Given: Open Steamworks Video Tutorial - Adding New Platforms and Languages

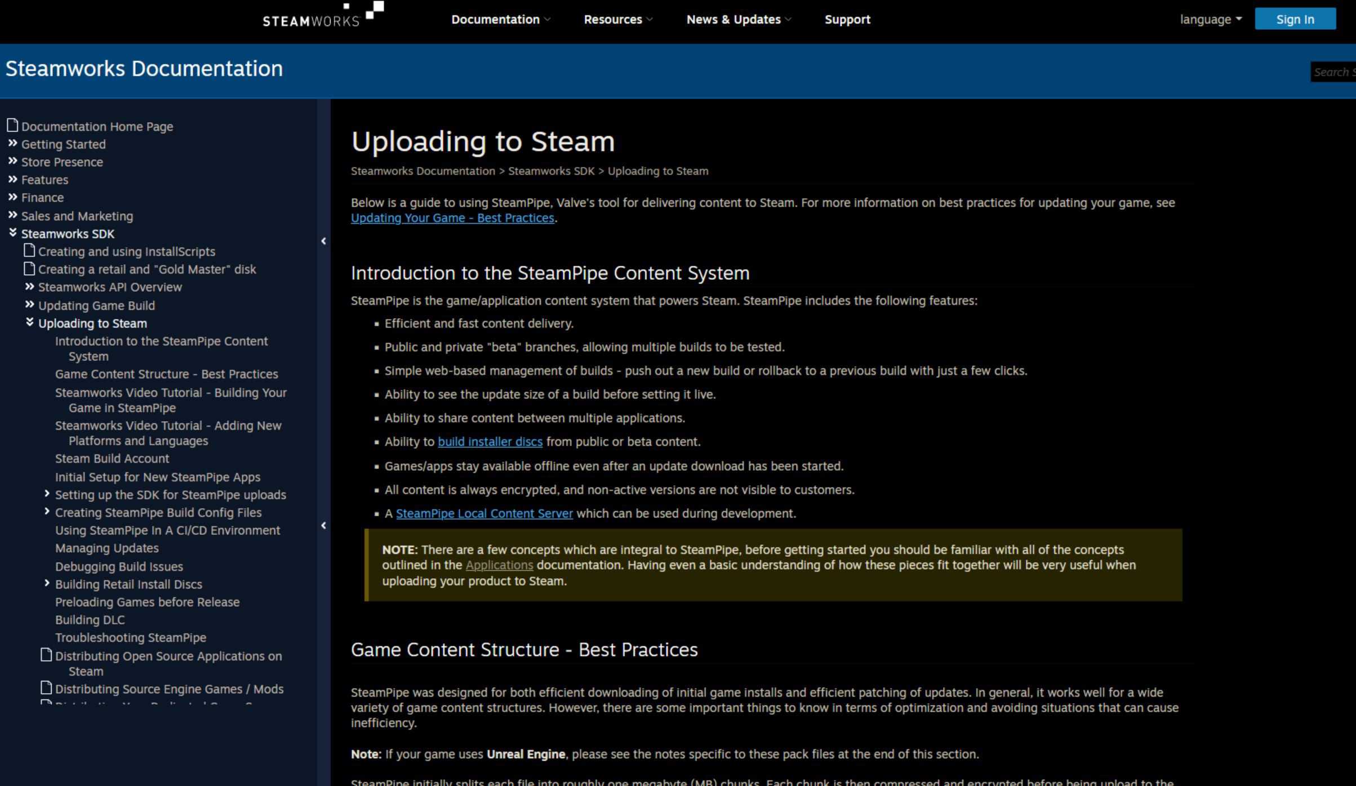Looking at the screenshot, I should 168,434.
